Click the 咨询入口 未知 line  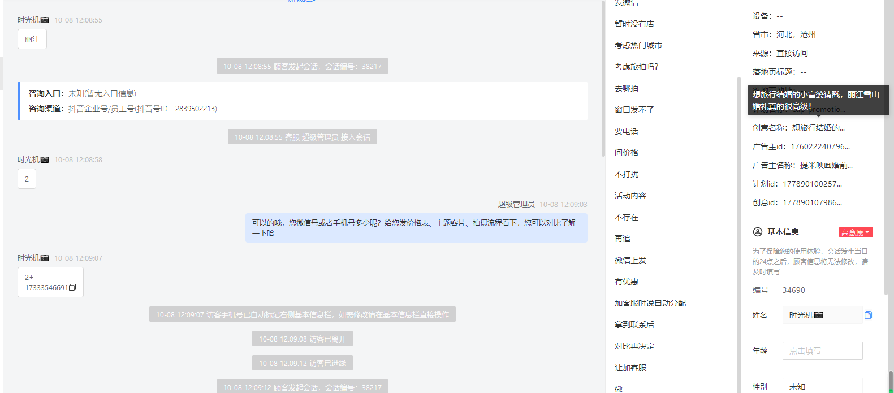tap(83, 93)
